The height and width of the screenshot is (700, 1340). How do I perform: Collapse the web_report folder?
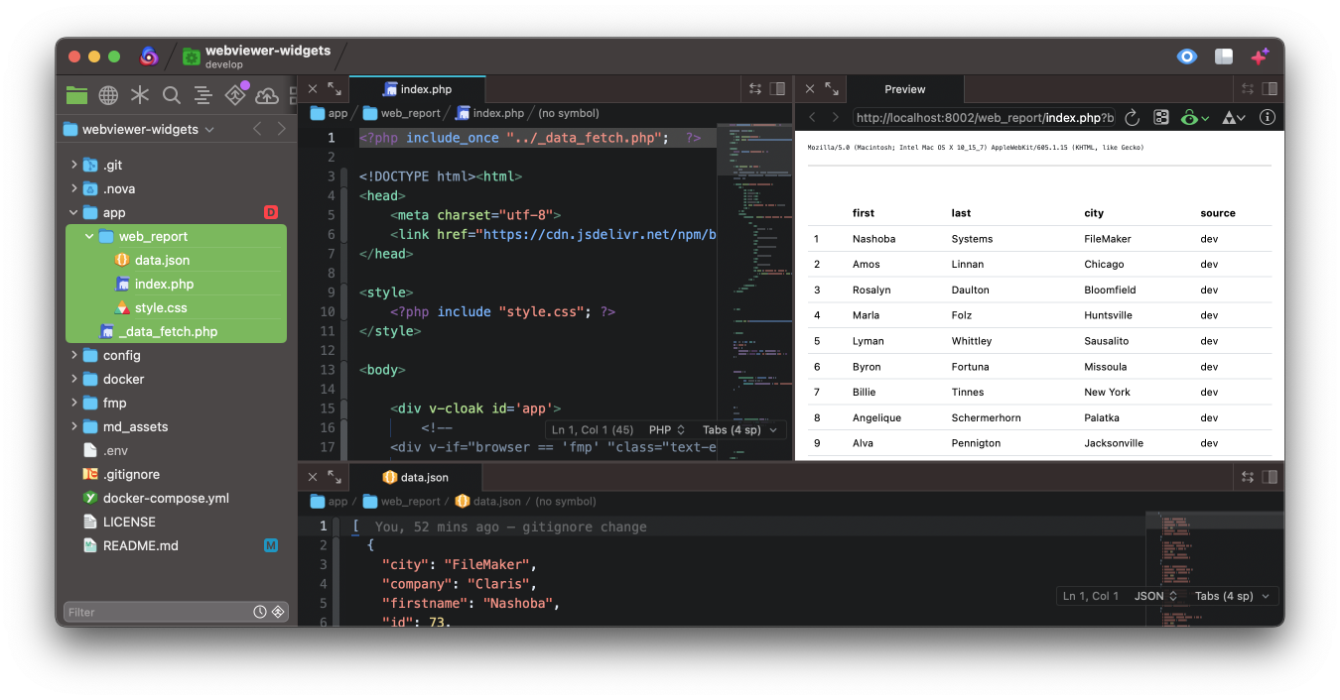(x=89, y=236)
